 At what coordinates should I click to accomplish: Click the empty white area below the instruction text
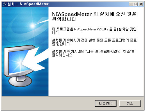[96, 77]
